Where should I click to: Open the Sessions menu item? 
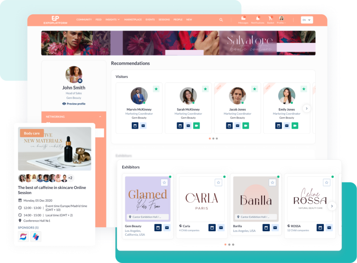click(164, 20)
